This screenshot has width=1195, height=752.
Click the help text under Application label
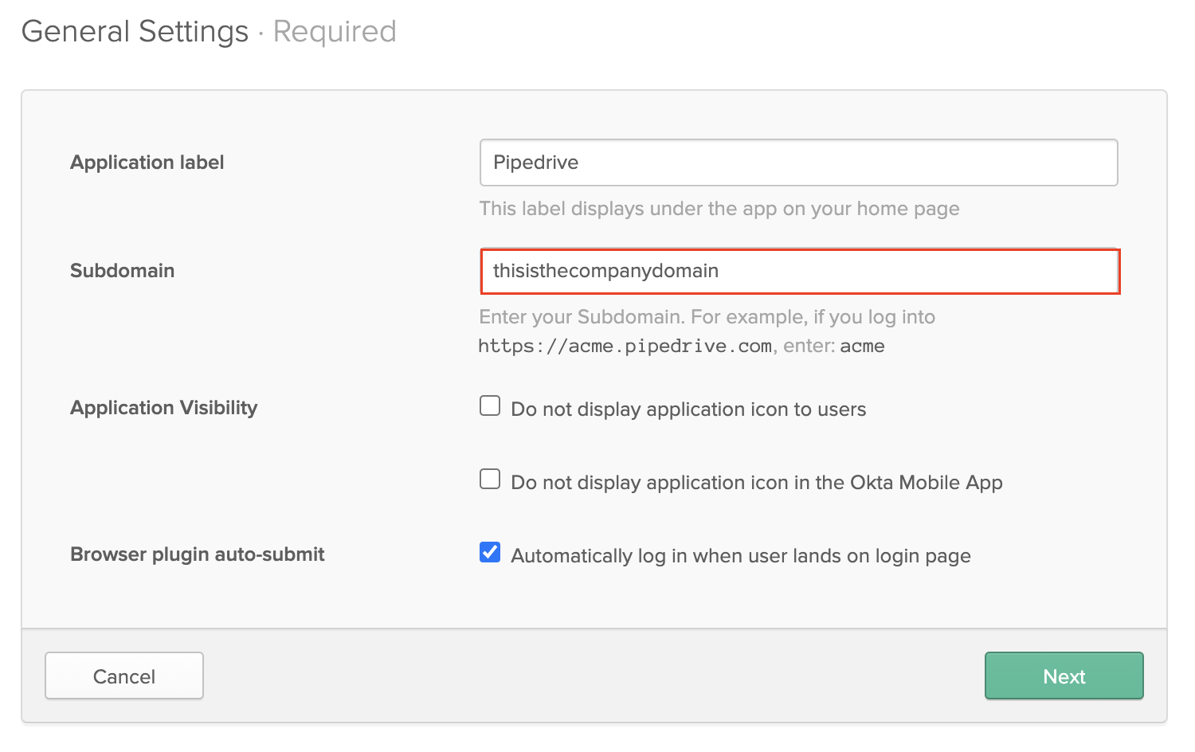tap(719, 209)
